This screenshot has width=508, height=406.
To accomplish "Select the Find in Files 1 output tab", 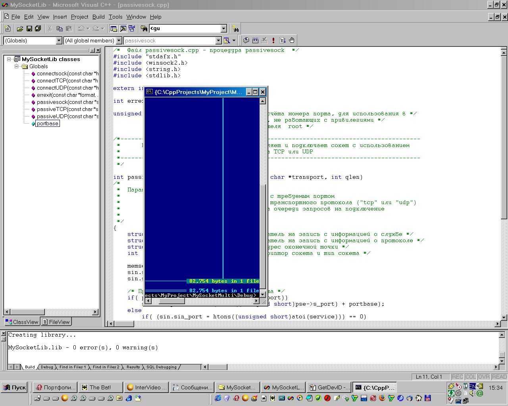I will (x=72, y=367).
